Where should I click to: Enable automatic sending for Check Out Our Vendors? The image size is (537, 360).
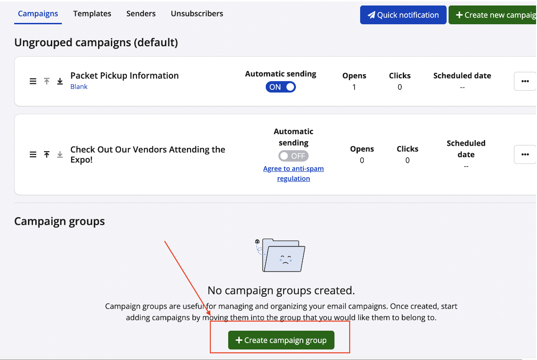pyautogui.click(x=293, y=156)
